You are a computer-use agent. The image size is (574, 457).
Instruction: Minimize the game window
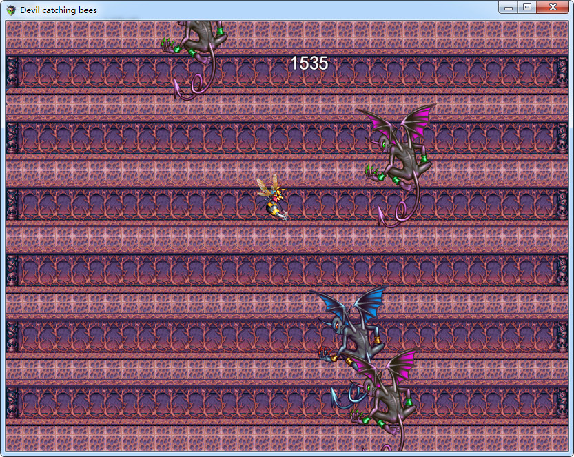coord(509,8)
